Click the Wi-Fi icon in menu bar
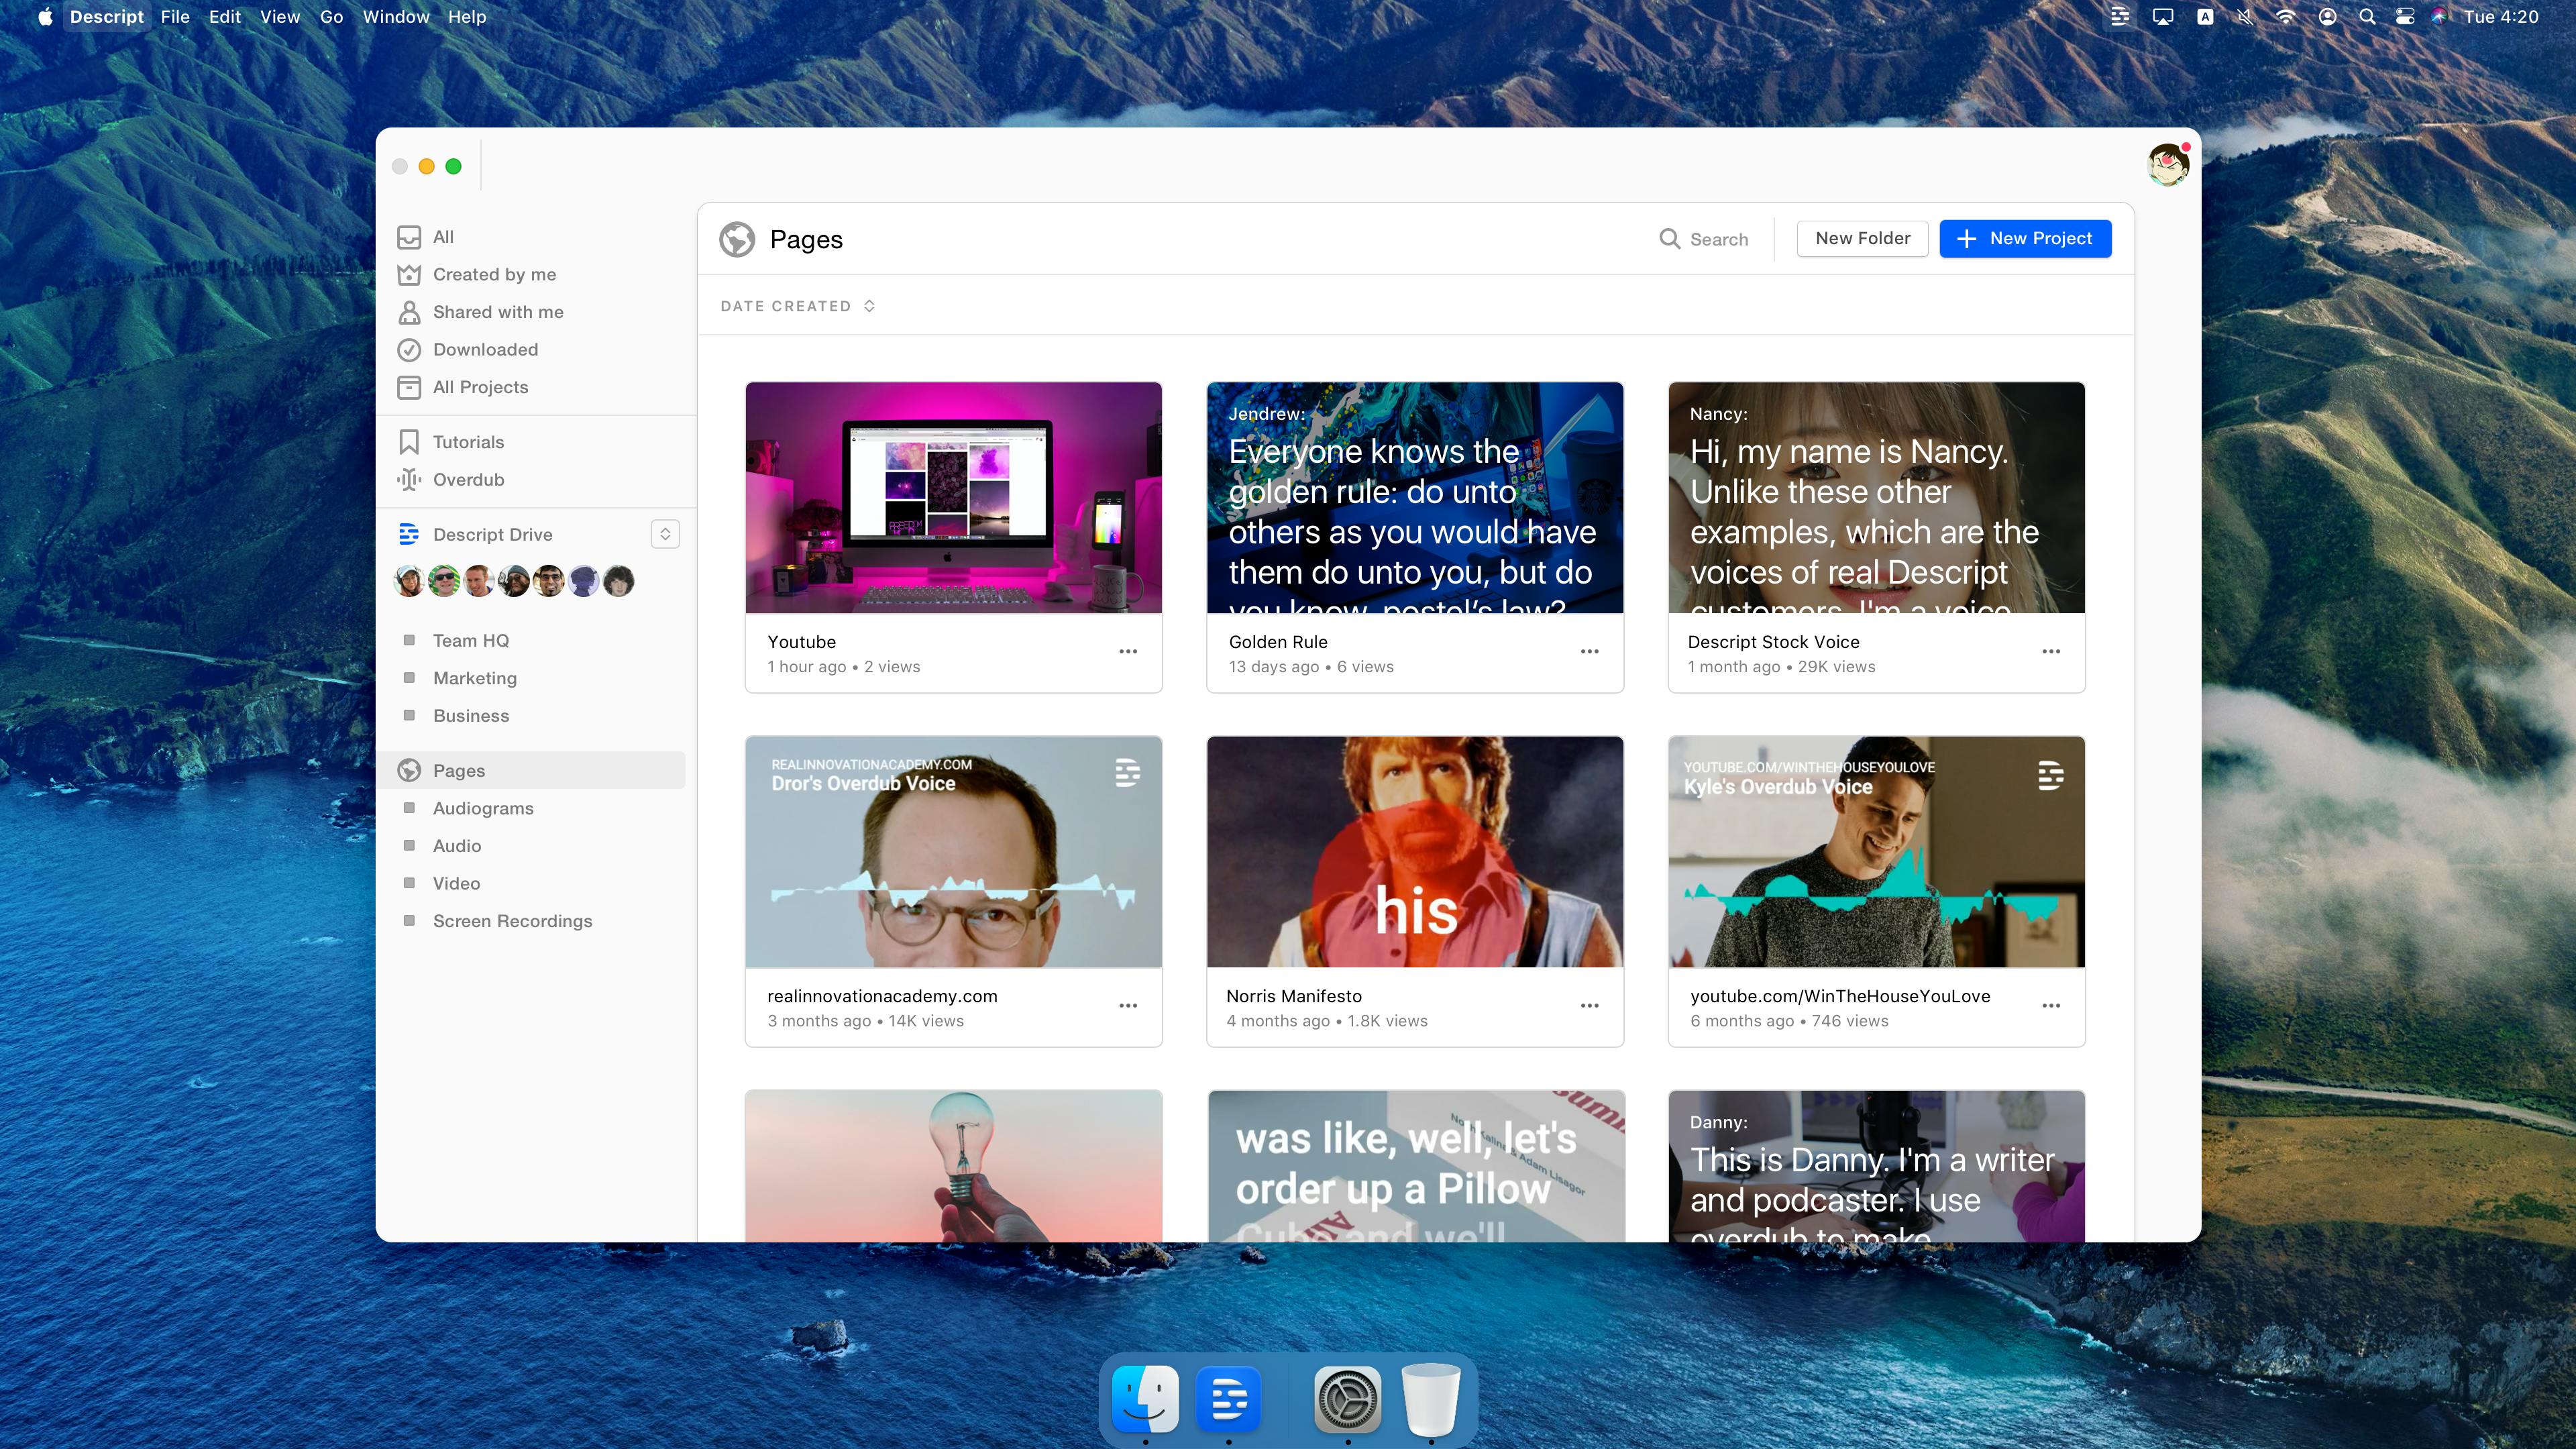2576x1449 pixels. 2285,17
